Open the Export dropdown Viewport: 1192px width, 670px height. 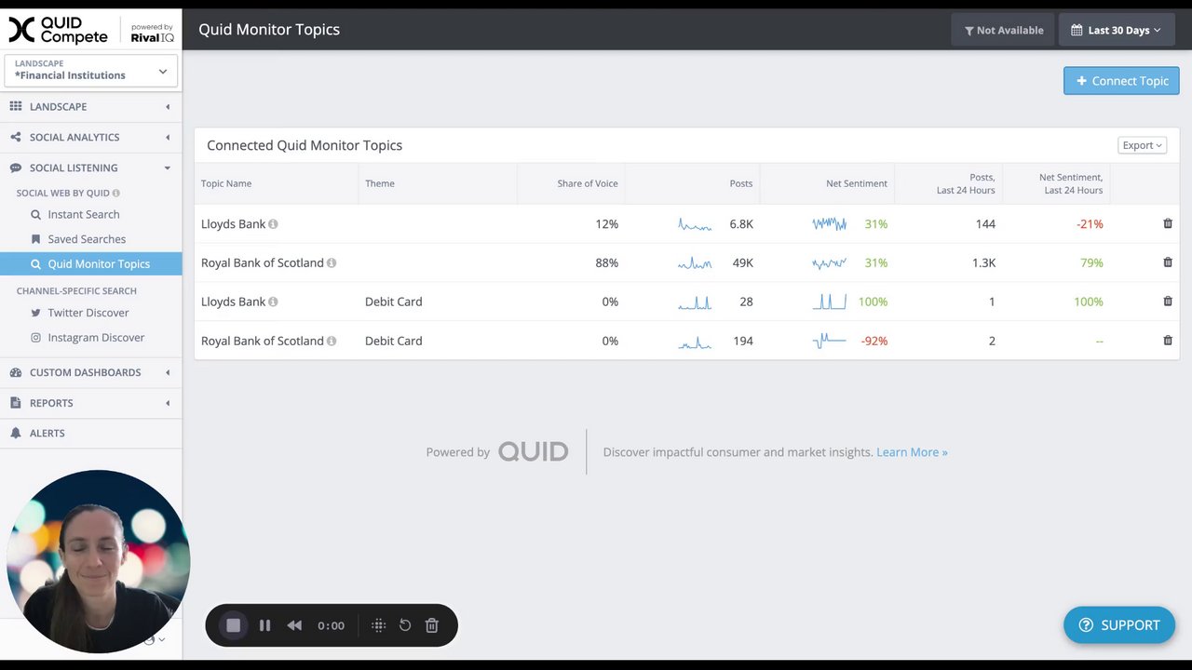click(x=1142, y=145)
